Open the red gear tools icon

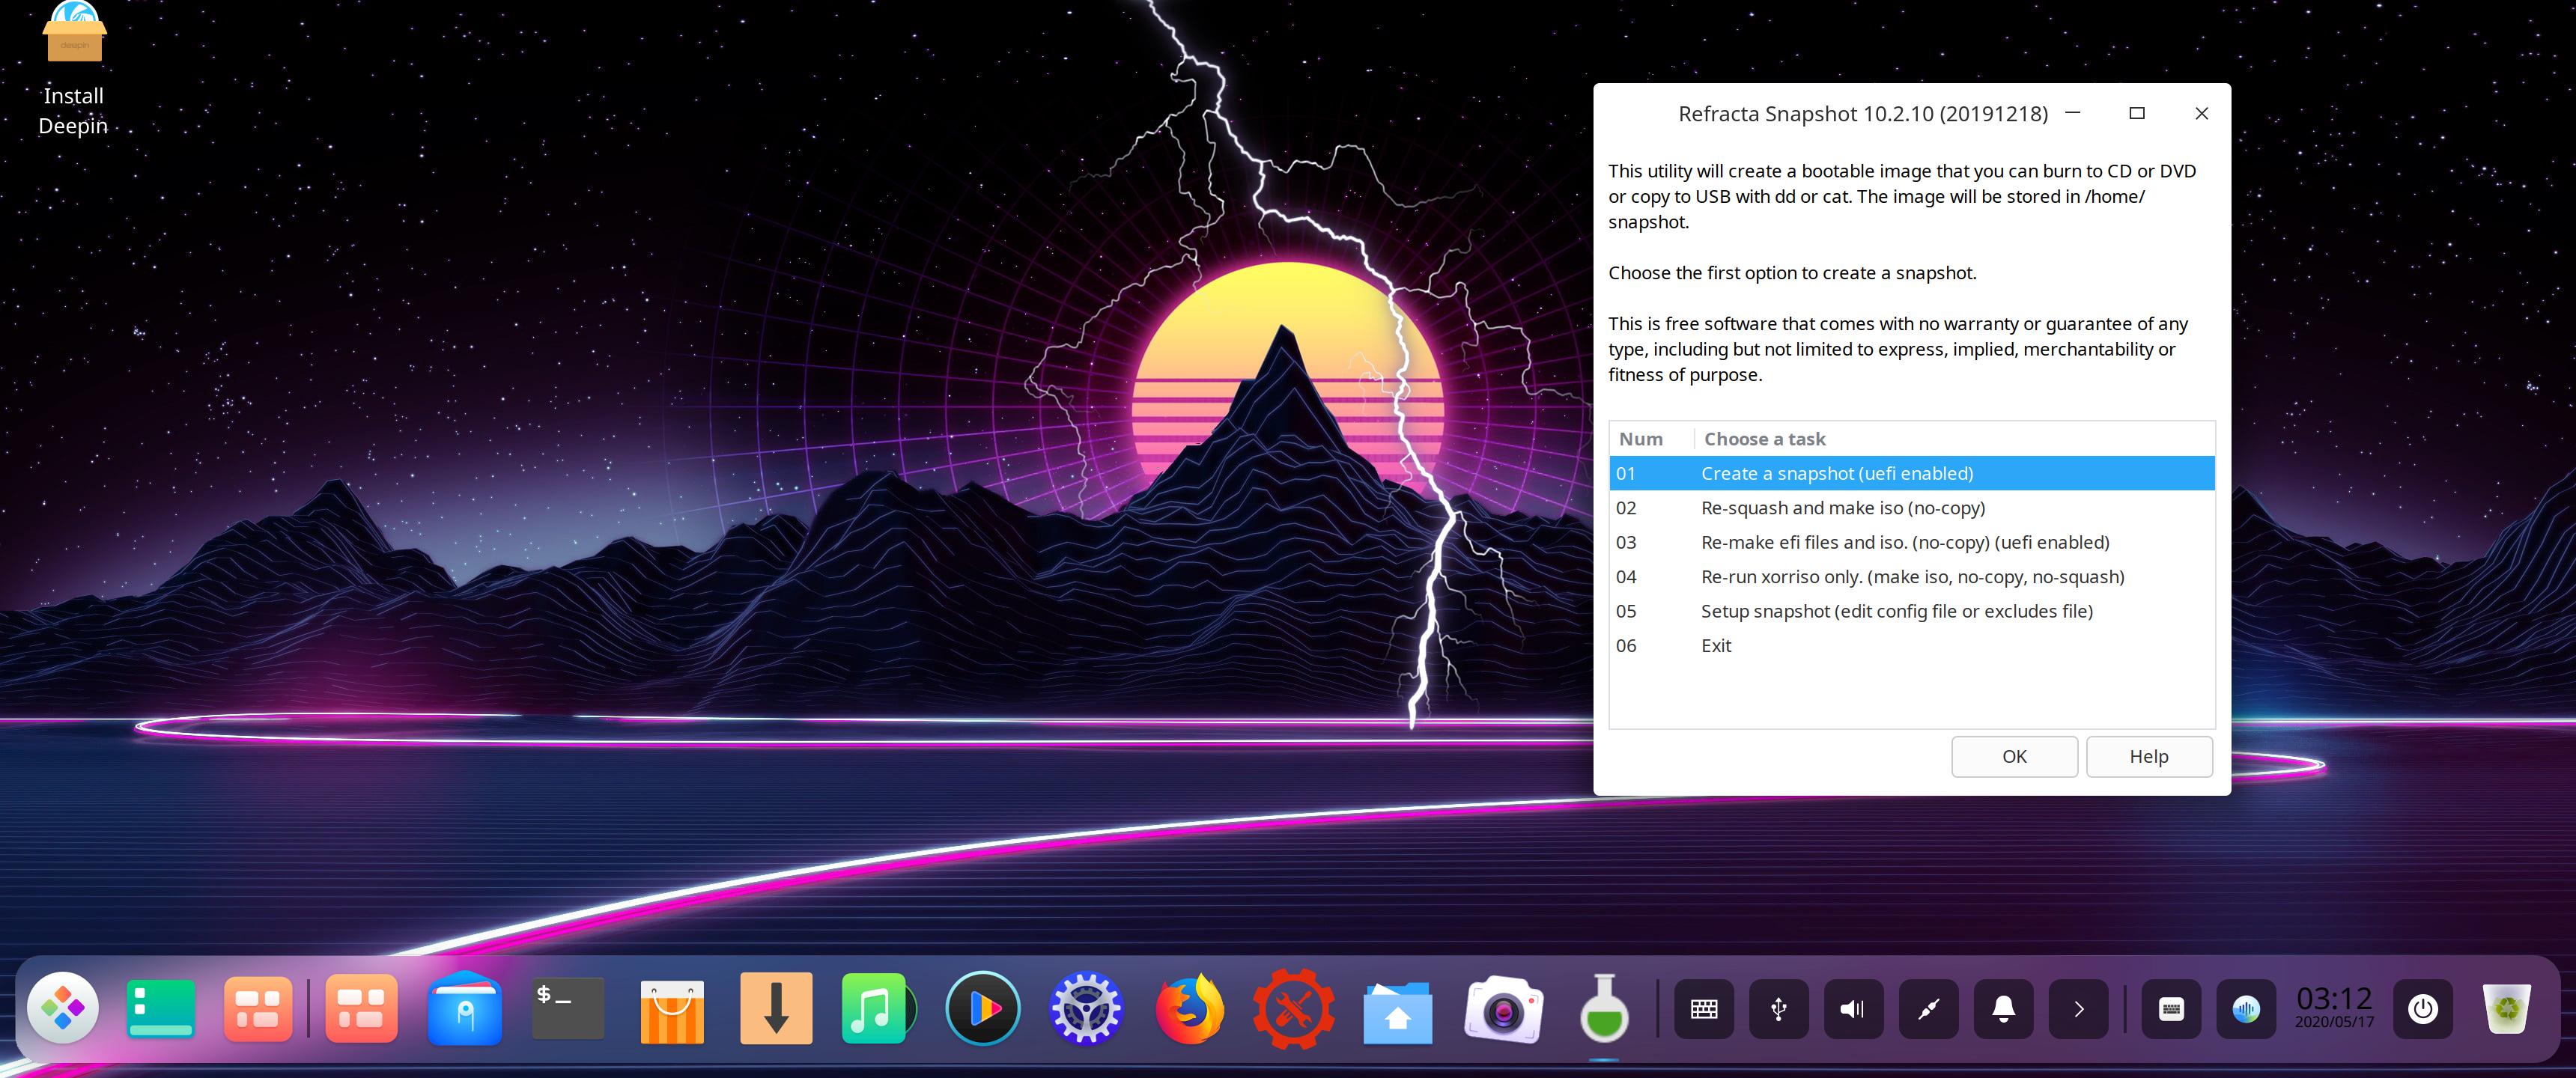click(x=1294, y=1008)
